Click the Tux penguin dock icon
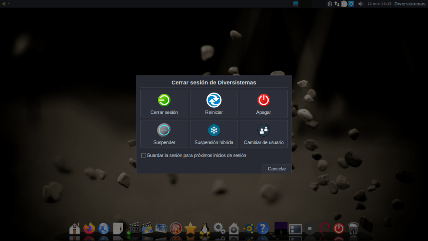 (x=205, y=229)
